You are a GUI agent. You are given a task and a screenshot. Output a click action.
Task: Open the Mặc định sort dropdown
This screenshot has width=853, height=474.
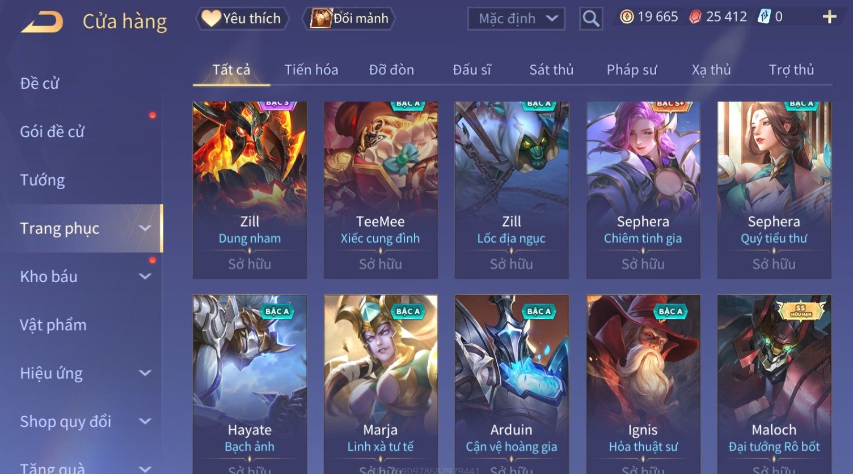click(x=516, y=19)
